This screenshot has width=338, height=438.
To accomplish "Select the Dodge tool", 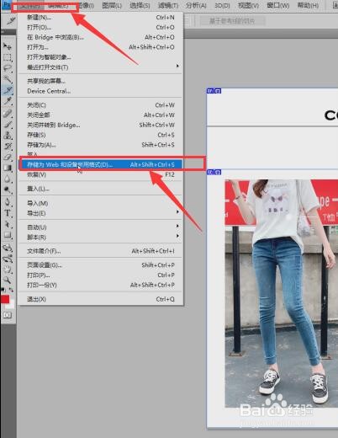I will pos(8,190).
